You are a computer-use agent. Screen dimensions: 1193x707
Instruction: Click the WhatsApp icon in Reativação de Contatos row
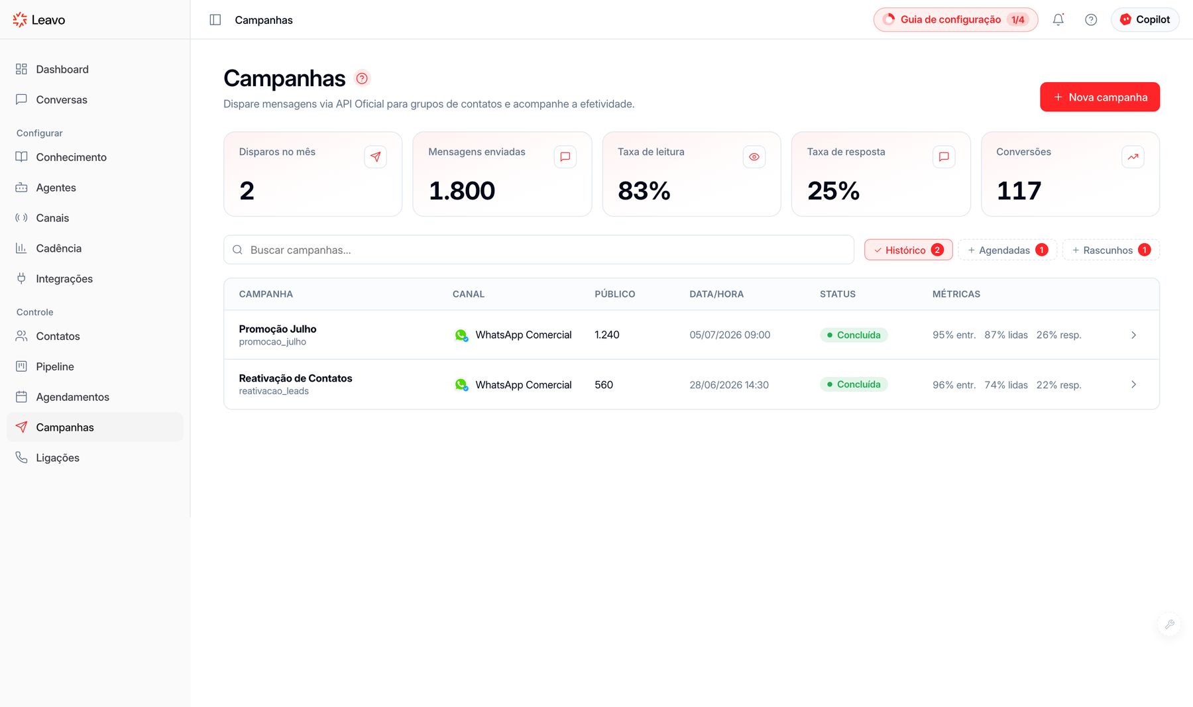click(x=461, y=385)
